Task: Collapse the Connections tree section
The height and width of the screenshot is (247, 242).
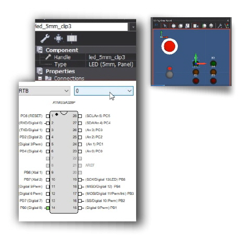Action: point(40,78)
